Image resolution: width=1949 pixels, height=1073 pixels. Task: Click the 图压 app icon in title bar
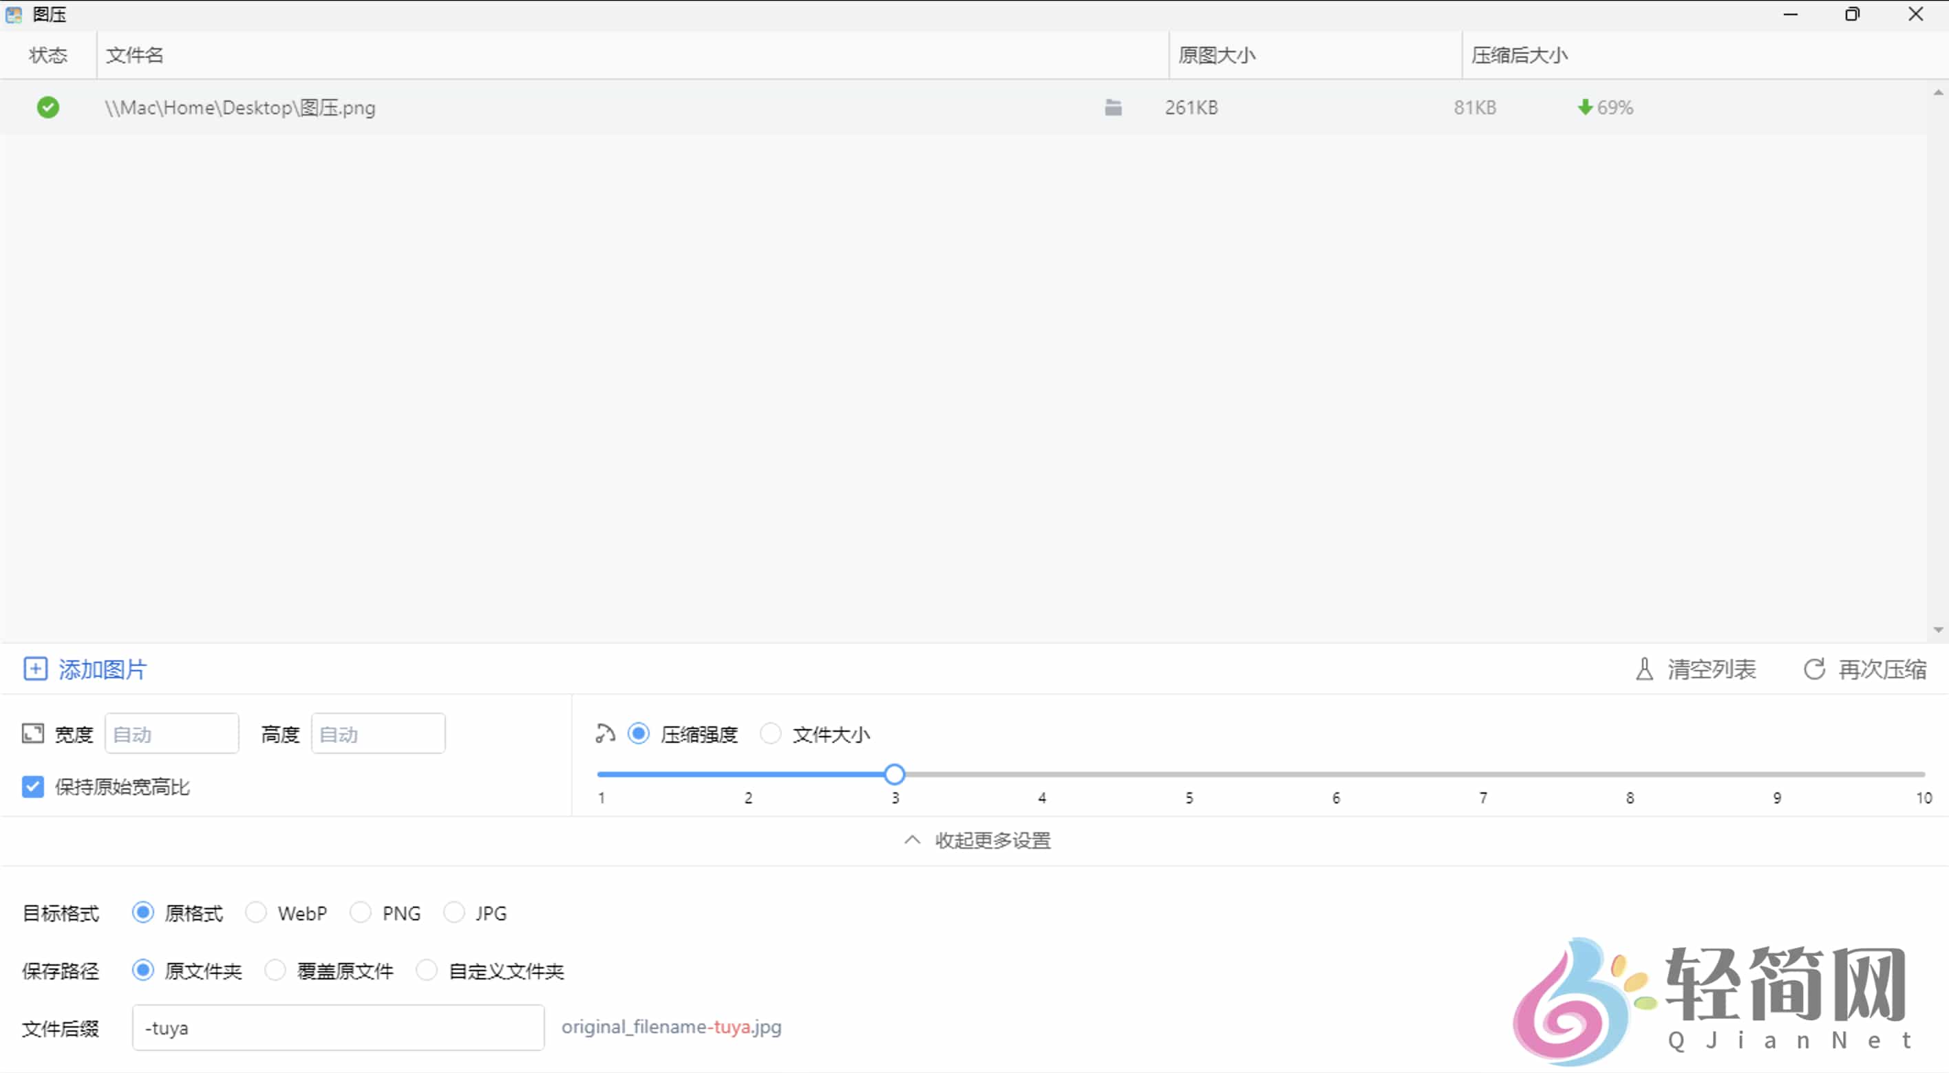[x=13, y=14]
